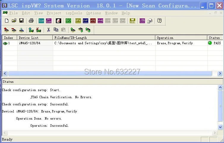224x143 pixels.
Task: Click the ATE toolbar icon
Action: (93, 21)
